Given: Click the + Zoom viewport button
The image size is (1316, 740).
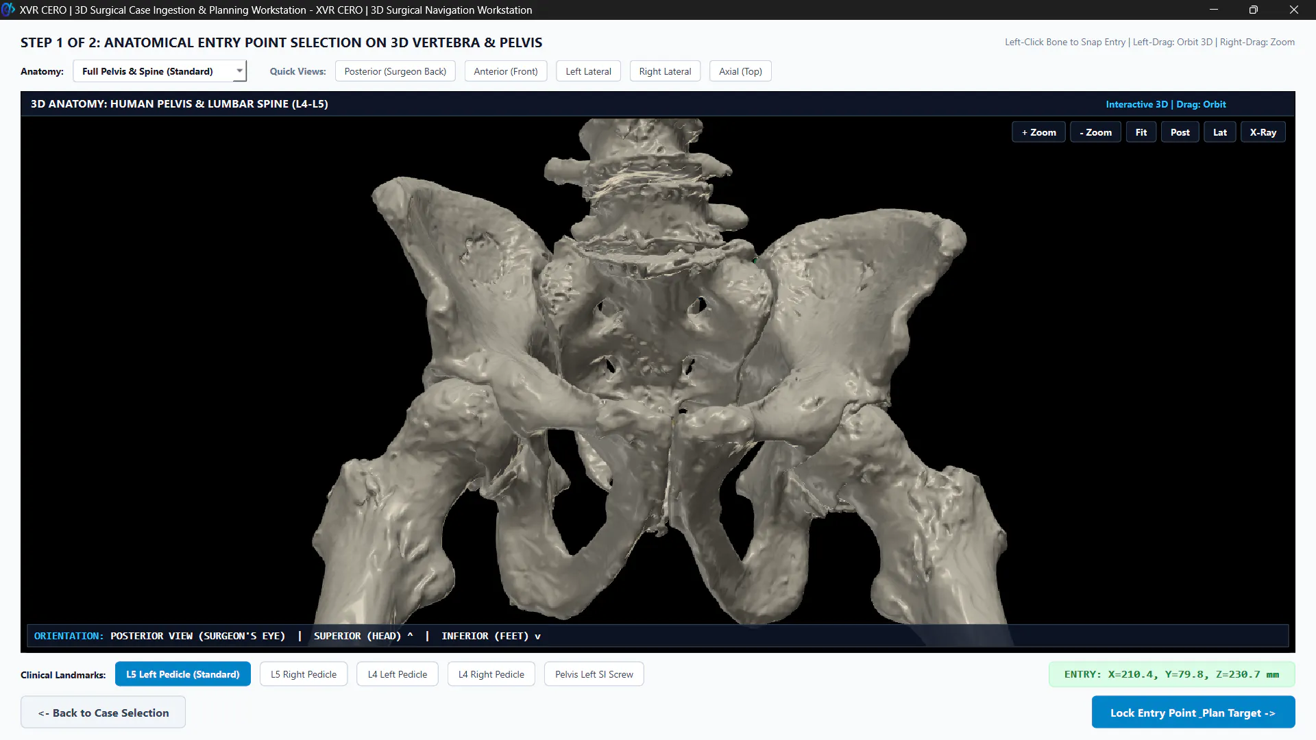Looking at the screenshot, I should point(1038,132).
